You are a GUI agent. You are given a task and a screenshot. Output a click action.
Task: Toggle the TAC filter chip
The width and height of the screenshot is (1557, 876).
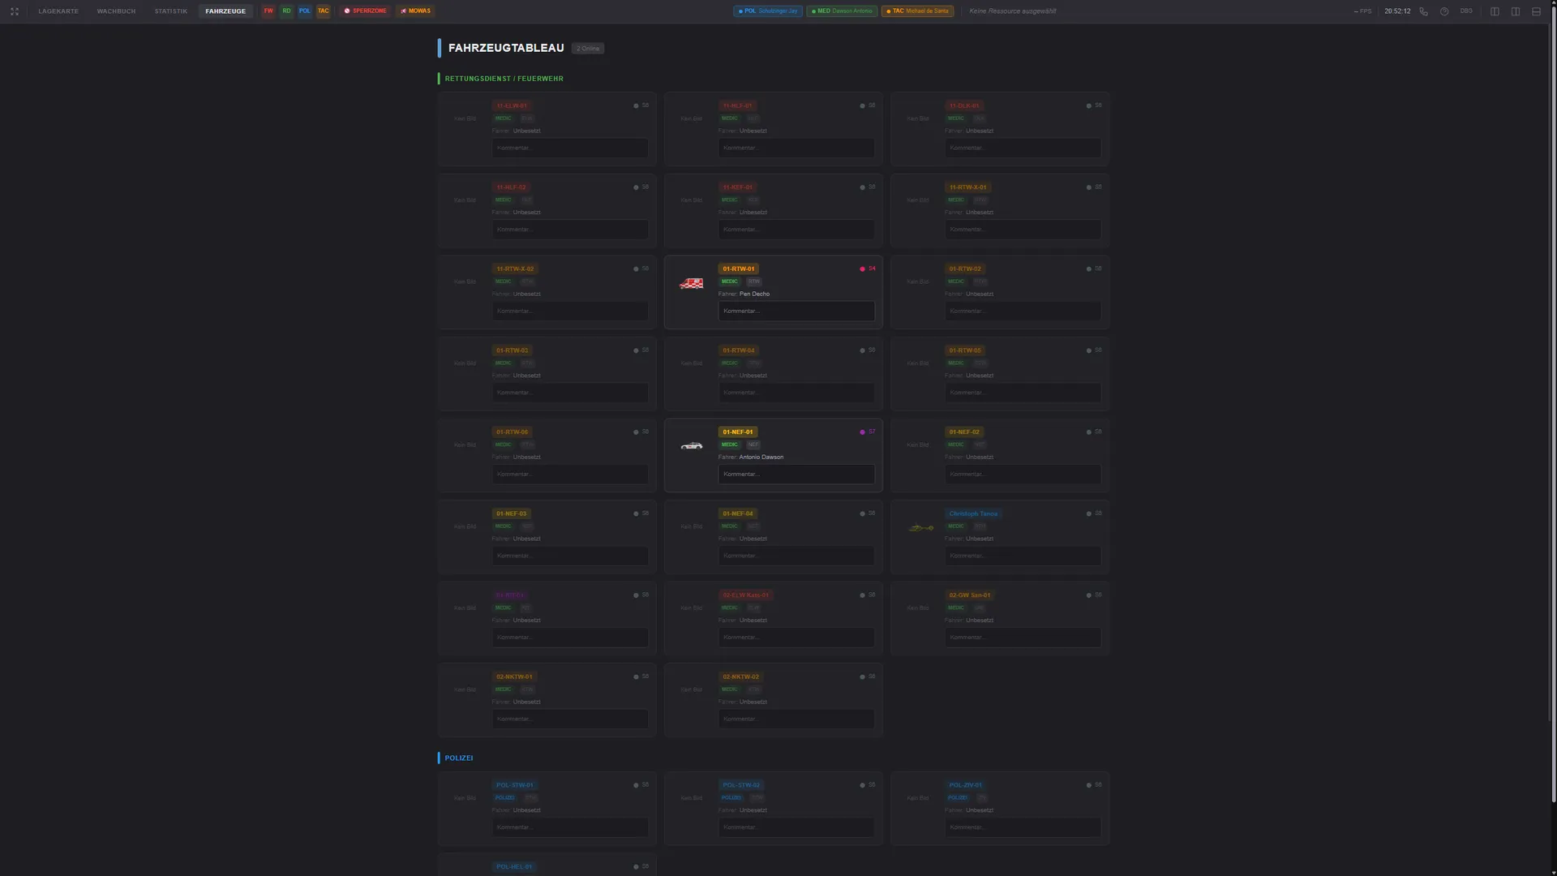click(x=323, y=11)
